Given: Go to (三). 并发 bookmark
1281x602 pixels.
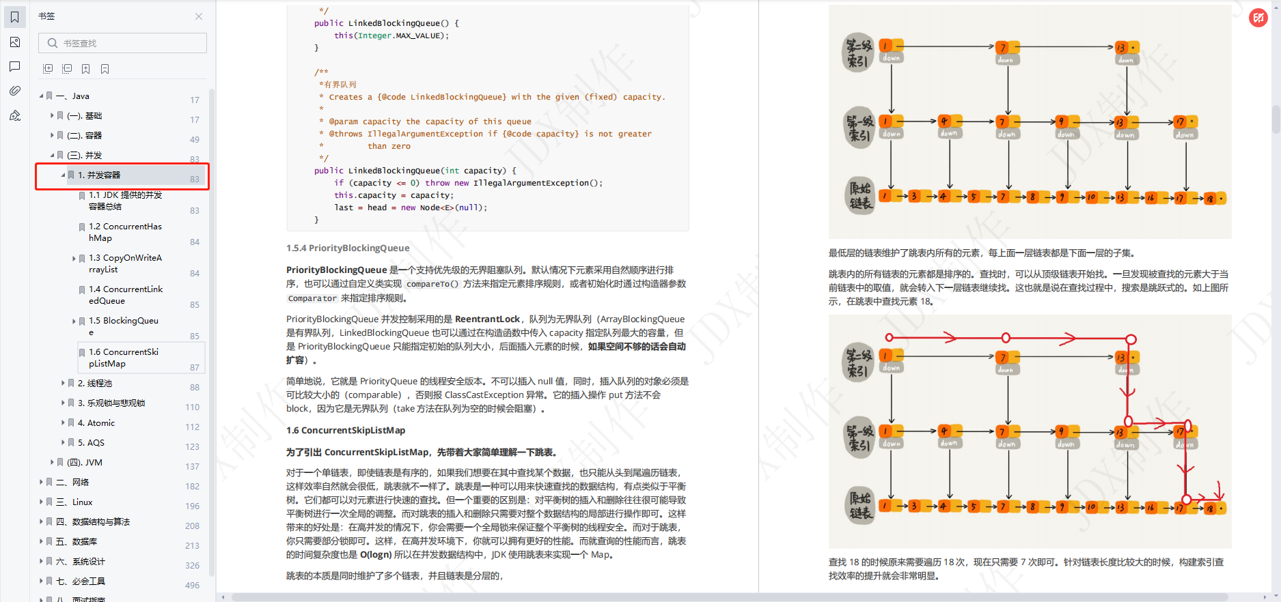Looking at the screenshot, I should (84, 156).
